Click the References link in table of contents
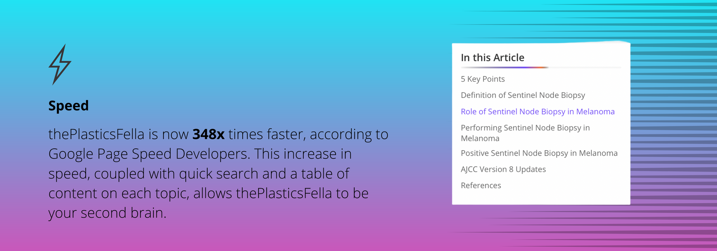 [481, 185]
